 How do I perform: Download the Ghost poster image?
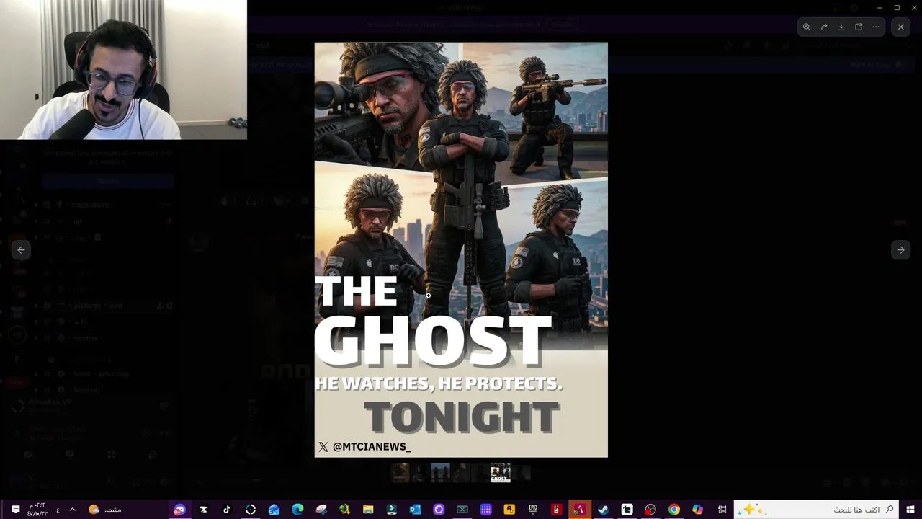point(841,27)
